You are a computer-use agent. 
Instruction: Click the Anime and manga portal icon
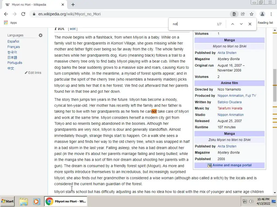(210, 165)
